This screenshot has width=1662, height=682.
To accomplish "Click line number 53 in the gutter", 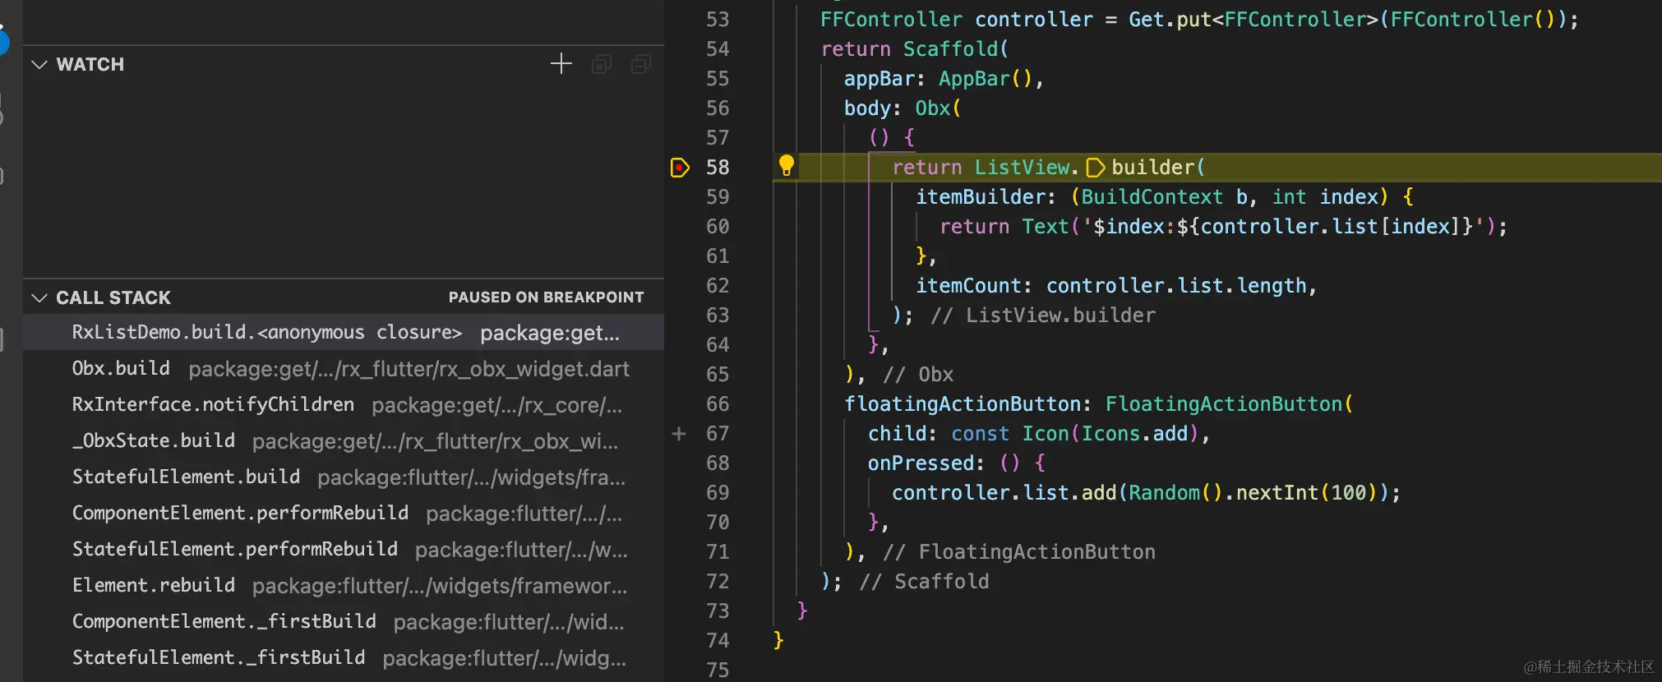I will (718, 19).
